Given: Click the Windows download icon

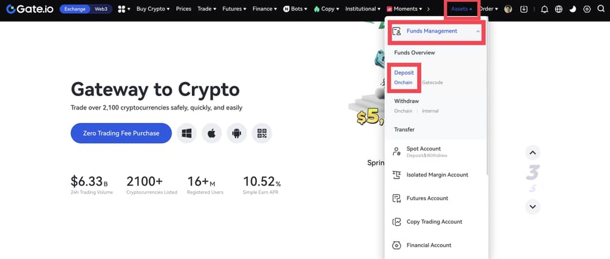Looking at the screenshot, I should (186, 133).
